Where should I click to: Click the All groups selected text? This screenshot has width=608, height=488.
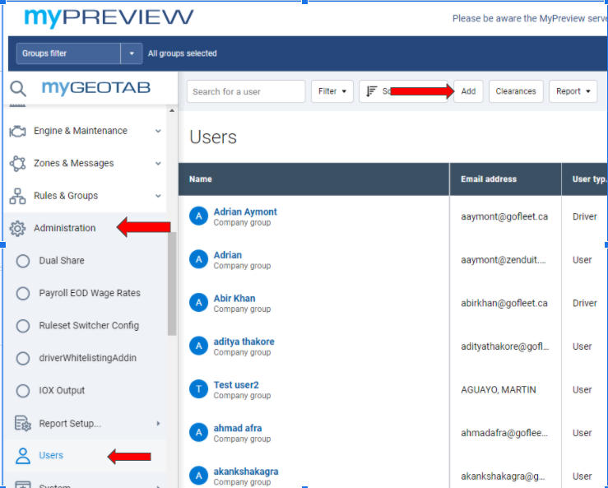point(183,53)
